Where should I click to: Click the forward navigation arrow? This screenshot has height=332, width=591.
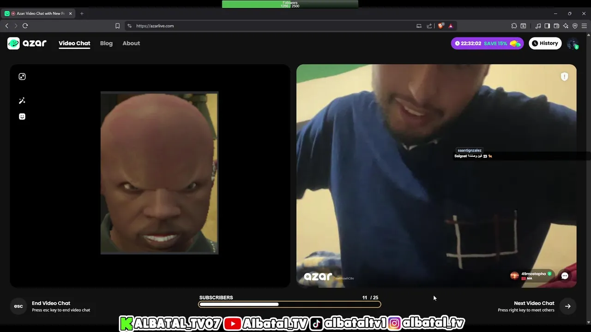(x=16, y=26)
